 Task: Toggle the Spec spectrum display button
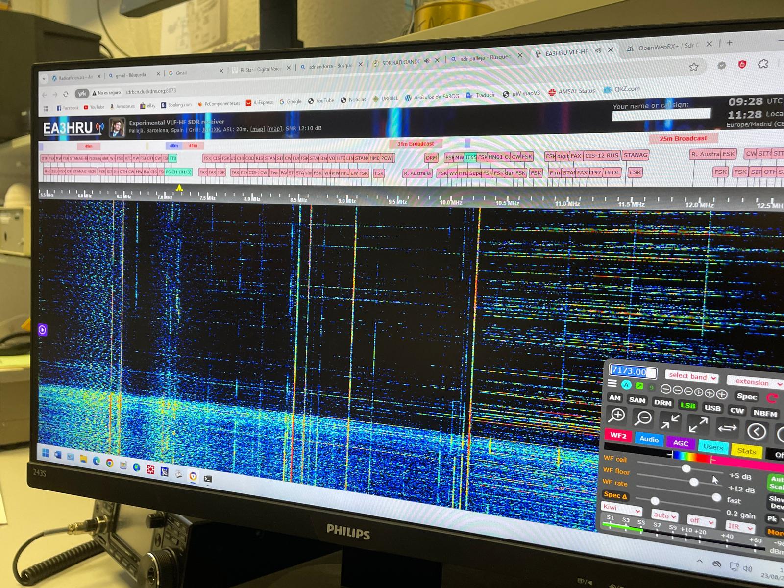click(x=746, y=396)
